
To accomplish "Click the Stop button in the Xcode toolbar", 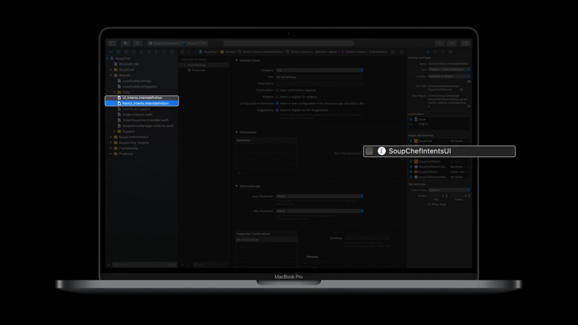I will [x=138, y=43].
